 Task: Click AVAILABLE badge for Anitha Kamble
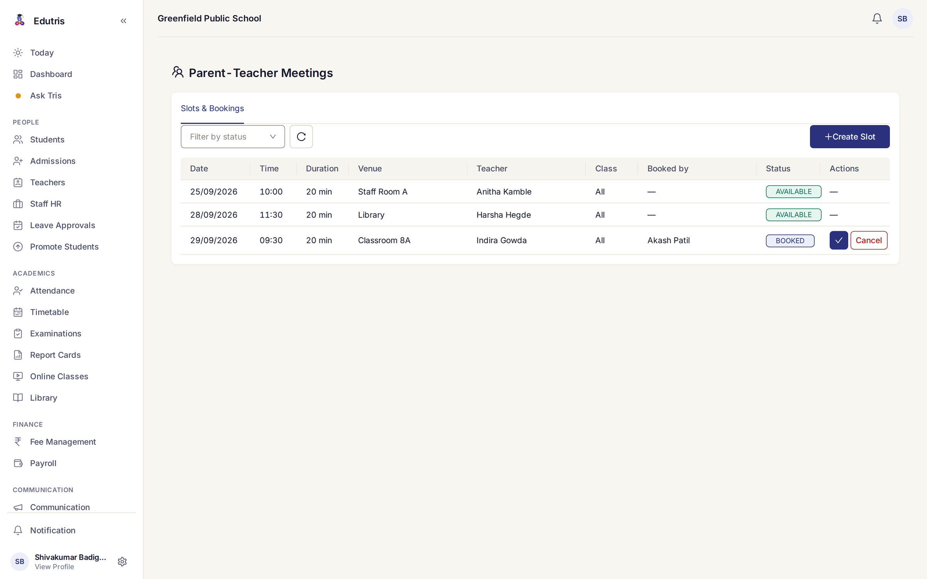click(793, 191)
